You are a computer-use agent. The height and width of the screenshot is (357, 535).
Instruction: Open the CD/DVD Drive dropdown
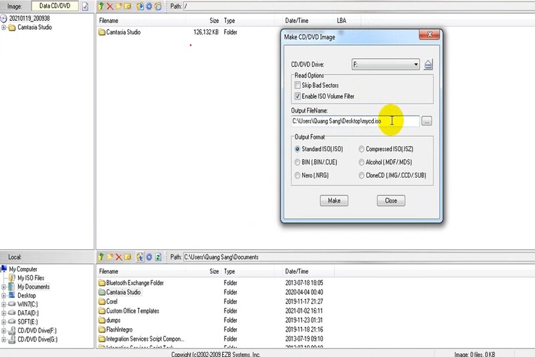pos(415,64)
